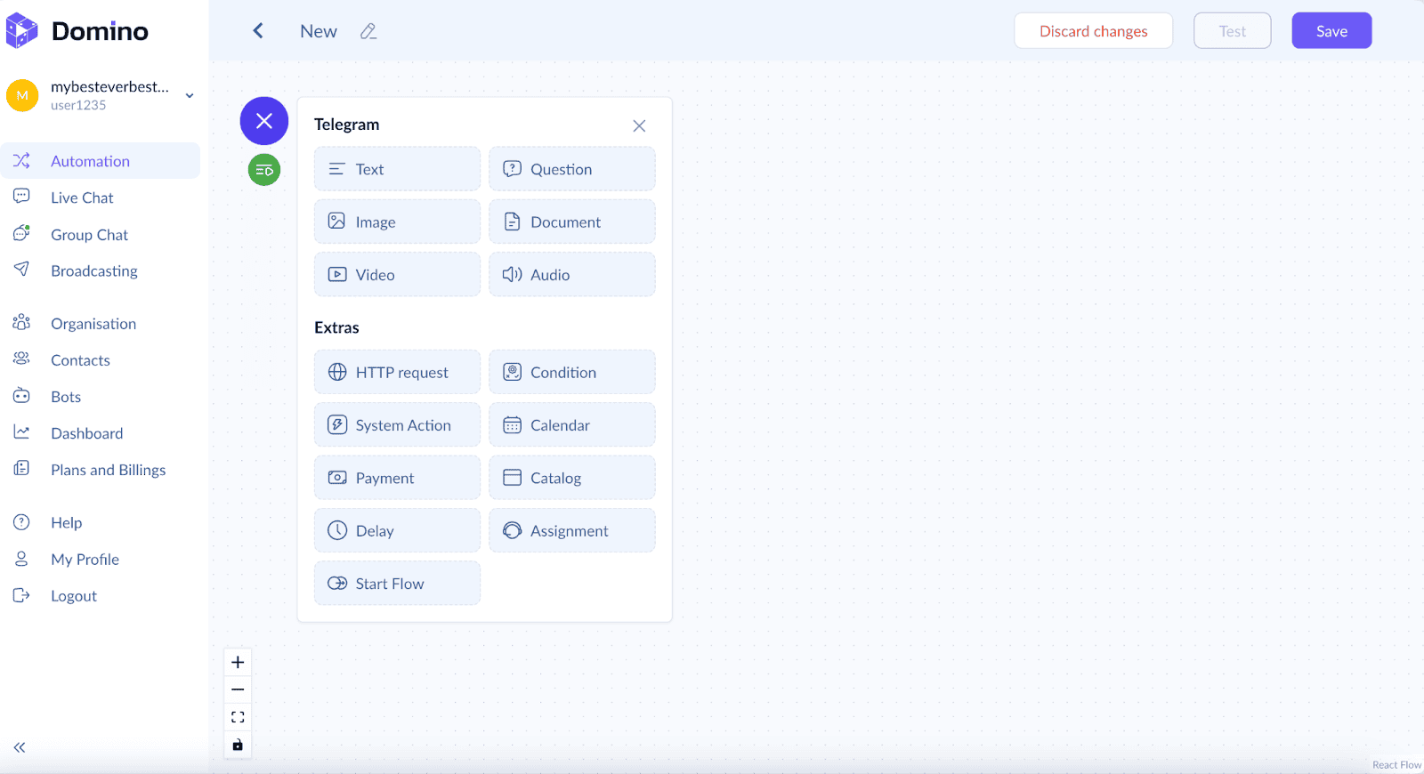Open the Automation menu item
Image resolution: width=1424 pixels, height=774 pixels.
pyautogui.click(x=101, y=161)
